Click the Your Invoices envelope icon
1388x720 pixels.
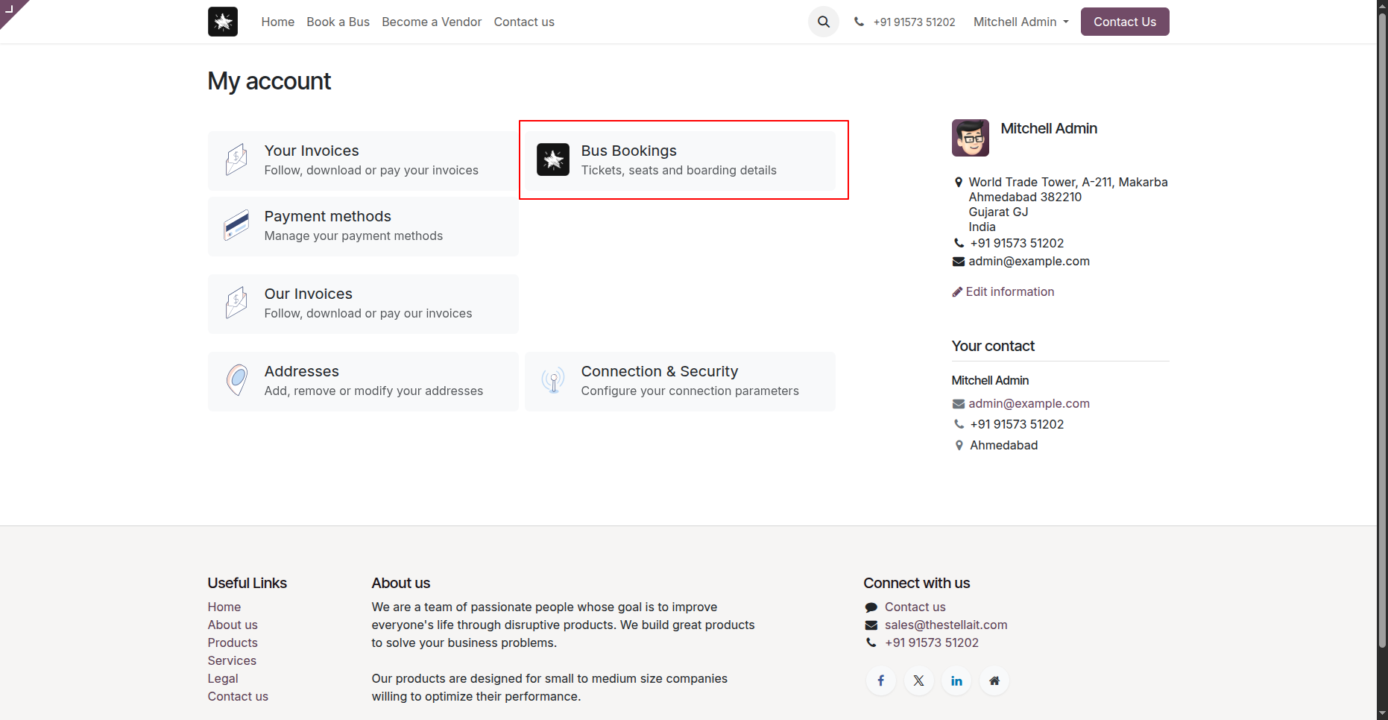(236, 160)
